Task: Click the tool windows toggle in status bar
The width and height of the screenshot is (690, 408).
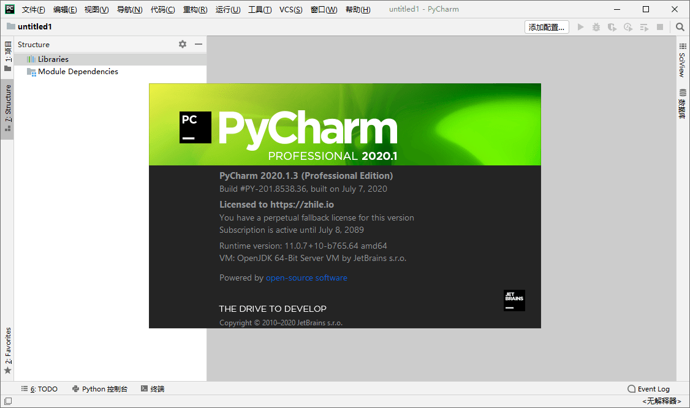Action: coord(7,401)
